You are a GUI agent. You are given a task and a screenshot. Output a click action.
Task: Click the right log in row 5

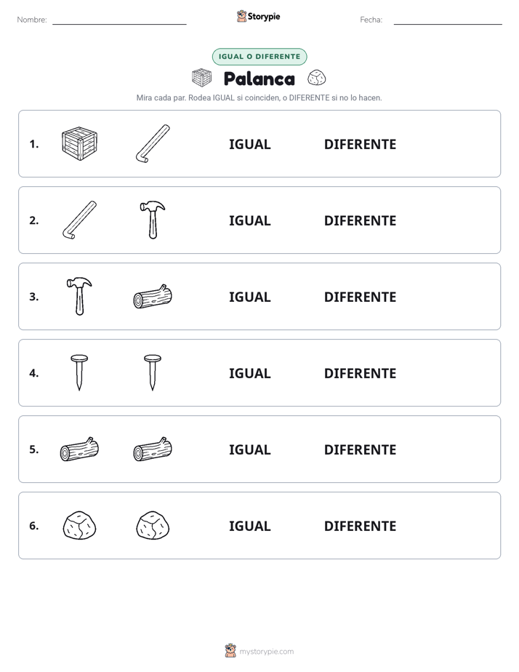click(x=153, y=449)
